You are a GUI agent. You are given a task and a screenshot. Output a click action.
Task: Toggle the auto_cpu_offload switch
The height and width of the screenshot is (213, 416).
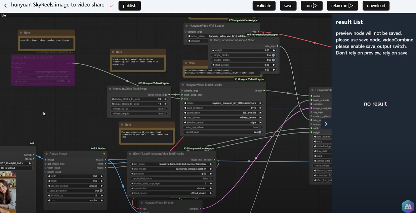(260, 127)
